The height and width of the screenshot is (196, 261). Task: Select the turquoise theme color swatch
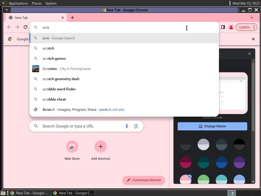pyautogui.click(x=221, y=179)
